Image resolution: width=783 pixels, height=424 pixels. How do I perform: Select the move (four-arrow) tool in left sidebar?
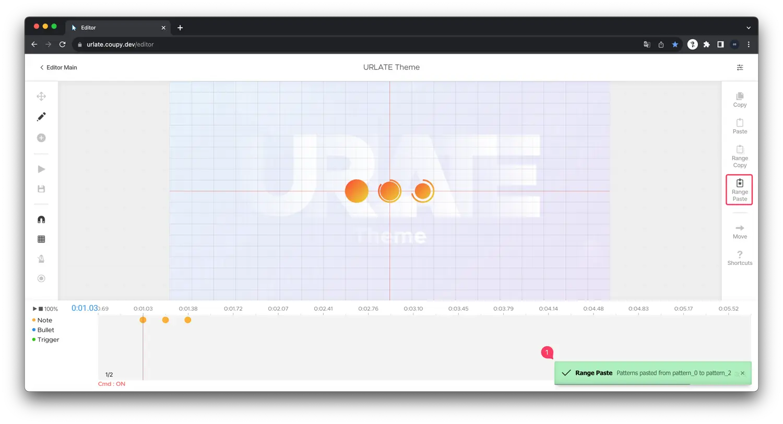tap(41, 96)
